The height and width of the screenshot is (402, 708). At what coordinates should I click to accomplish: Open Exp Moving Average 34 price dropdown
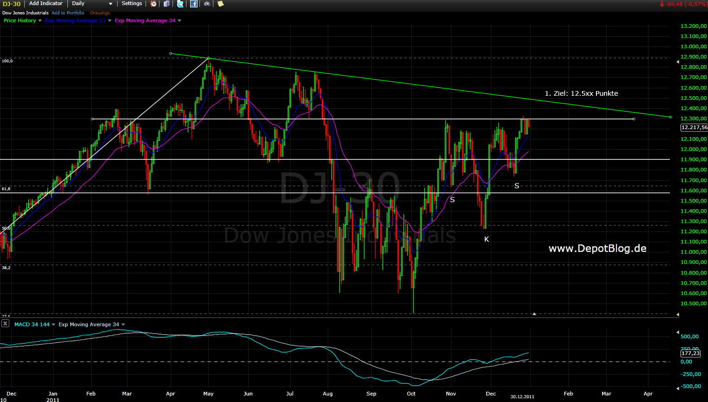(x=179, y=21)
